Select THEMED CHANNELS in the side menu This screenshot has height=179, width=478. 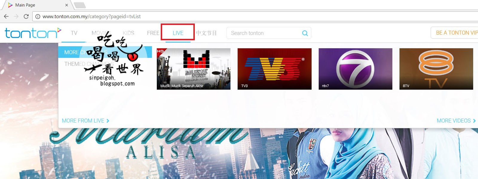(x=89, y=64)
